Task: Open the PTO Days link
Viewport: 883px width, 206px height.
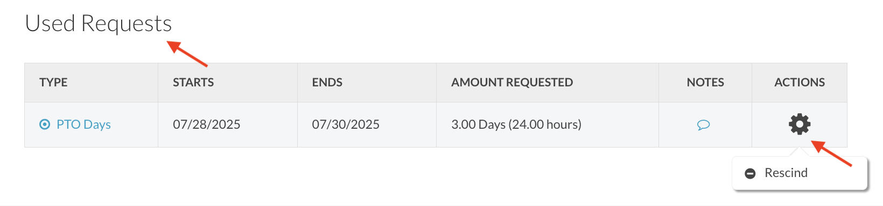Action: pyautogui.click(x=83, y=124)
